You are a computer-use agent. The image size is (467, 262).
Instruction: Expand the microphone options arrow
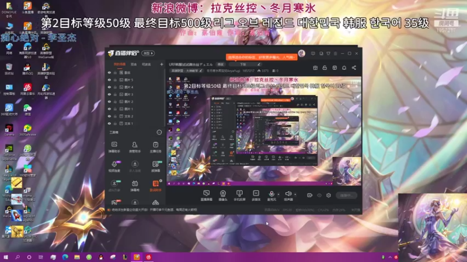click(278, 194)
